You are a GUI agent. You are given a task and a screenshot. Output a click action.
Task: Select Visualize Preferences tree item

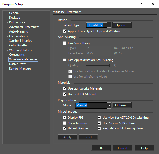coord(23,59)
